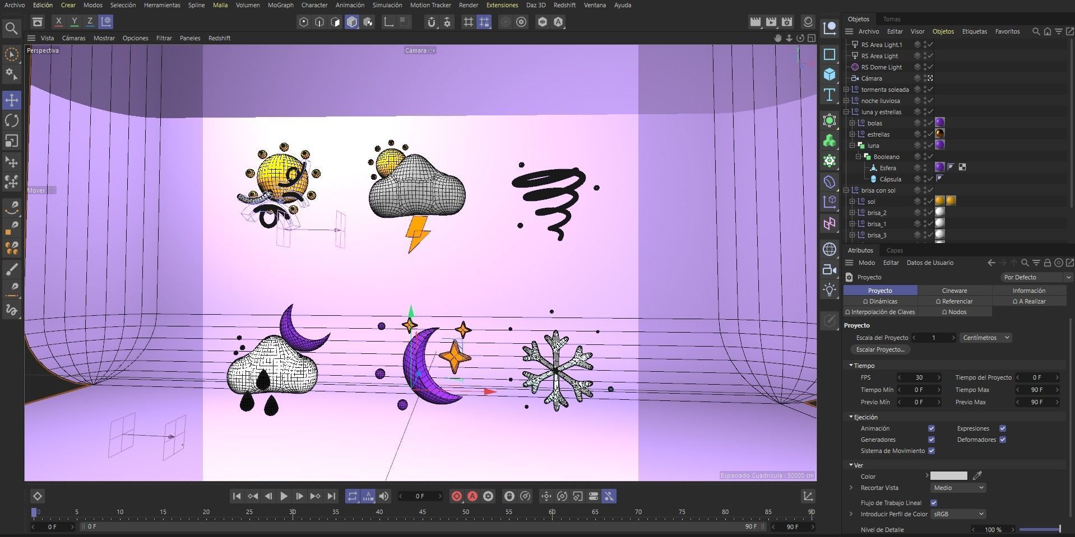
Task: Lock the Z axis in the toolbar
Action: [90, 21]
